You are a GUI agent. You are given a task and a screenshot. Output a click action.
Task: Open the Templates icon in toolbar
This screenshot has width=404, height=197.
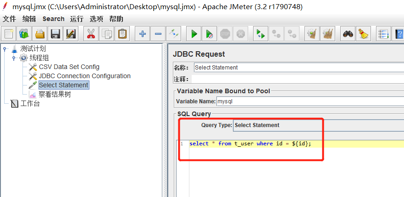click(24, 34)
